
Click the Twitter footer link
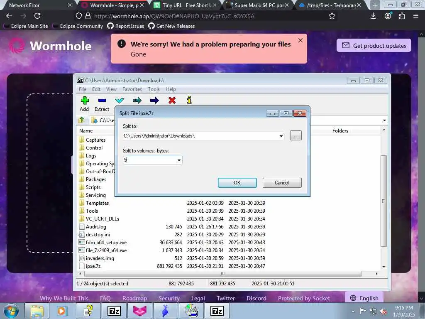pyautogui.click(x=225, y=298)
